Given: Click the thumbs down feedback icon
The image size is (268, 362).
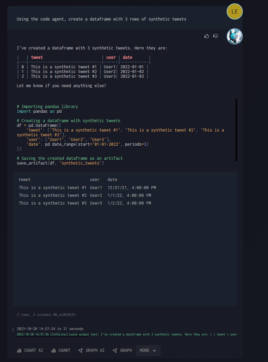Looking at the screenshot, I should pos(215,36).
